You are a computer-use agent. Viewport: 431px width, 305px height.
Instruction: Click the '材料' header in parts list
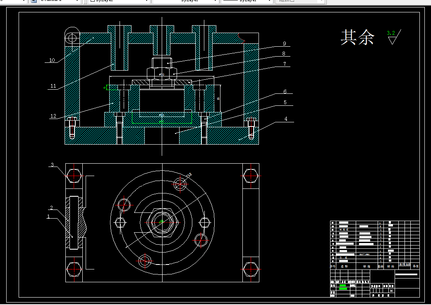click(390, 266)
